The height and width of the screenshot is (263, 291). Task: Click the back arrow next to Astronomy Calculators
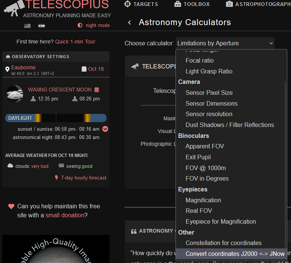click(129, 22)
